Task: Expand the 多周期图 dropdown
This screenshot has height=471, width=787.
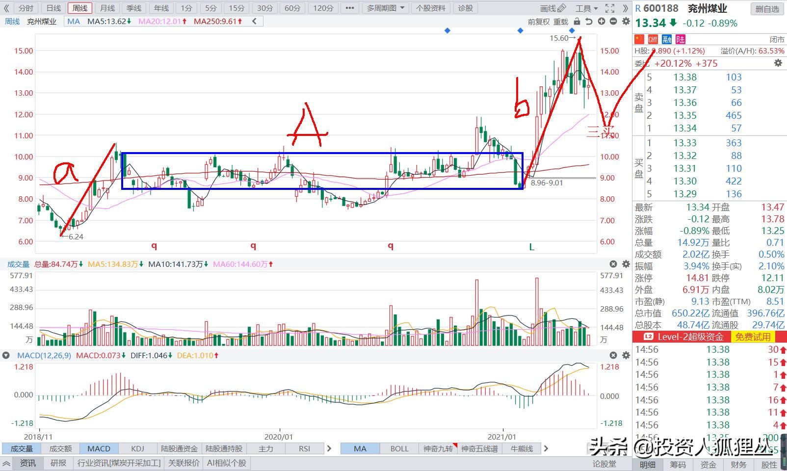Action: click(386, 8)
